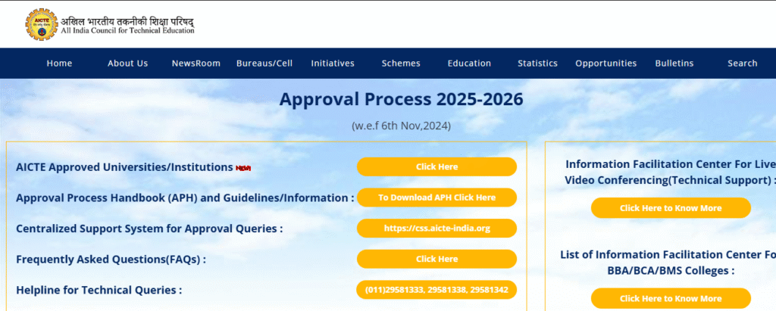Expand the Bureaus/Cell menu
Screen dimensions: 776x311
pyautogui.click(x=264, y=64)
